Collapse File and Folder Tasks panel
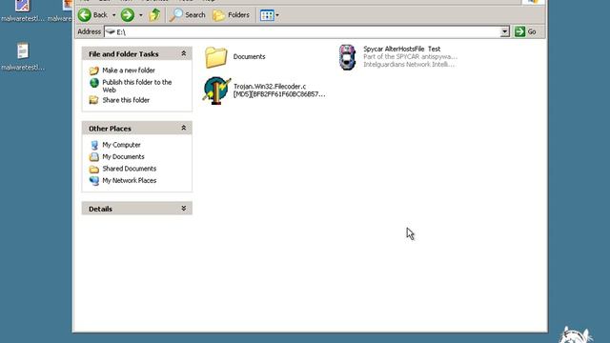610x343 pixels. [184, 53]
